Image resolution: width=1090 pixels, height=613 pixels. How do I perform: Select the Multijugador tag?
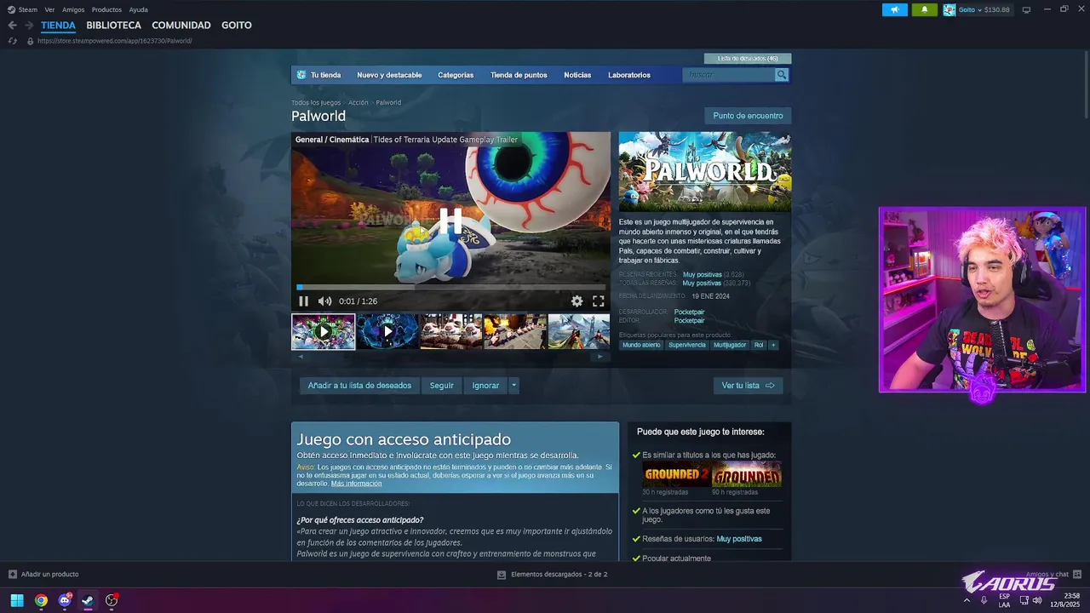730,345
